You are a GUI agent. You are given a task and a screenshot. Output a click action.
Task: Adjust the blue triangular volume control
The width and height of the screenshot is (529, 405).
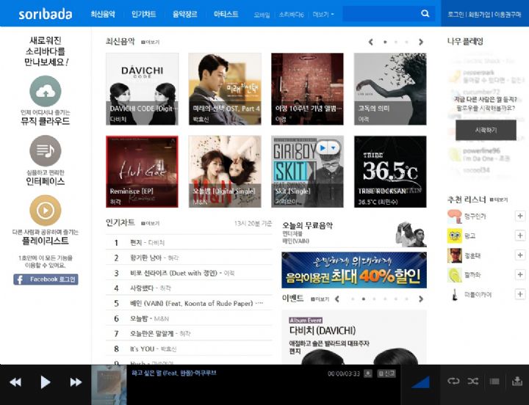[x=421, y=382]
